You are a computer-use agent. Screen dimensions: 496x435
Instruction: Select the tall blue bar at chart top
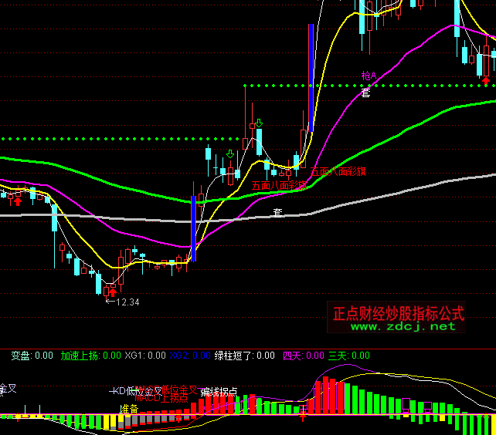(x=311, y=77)
